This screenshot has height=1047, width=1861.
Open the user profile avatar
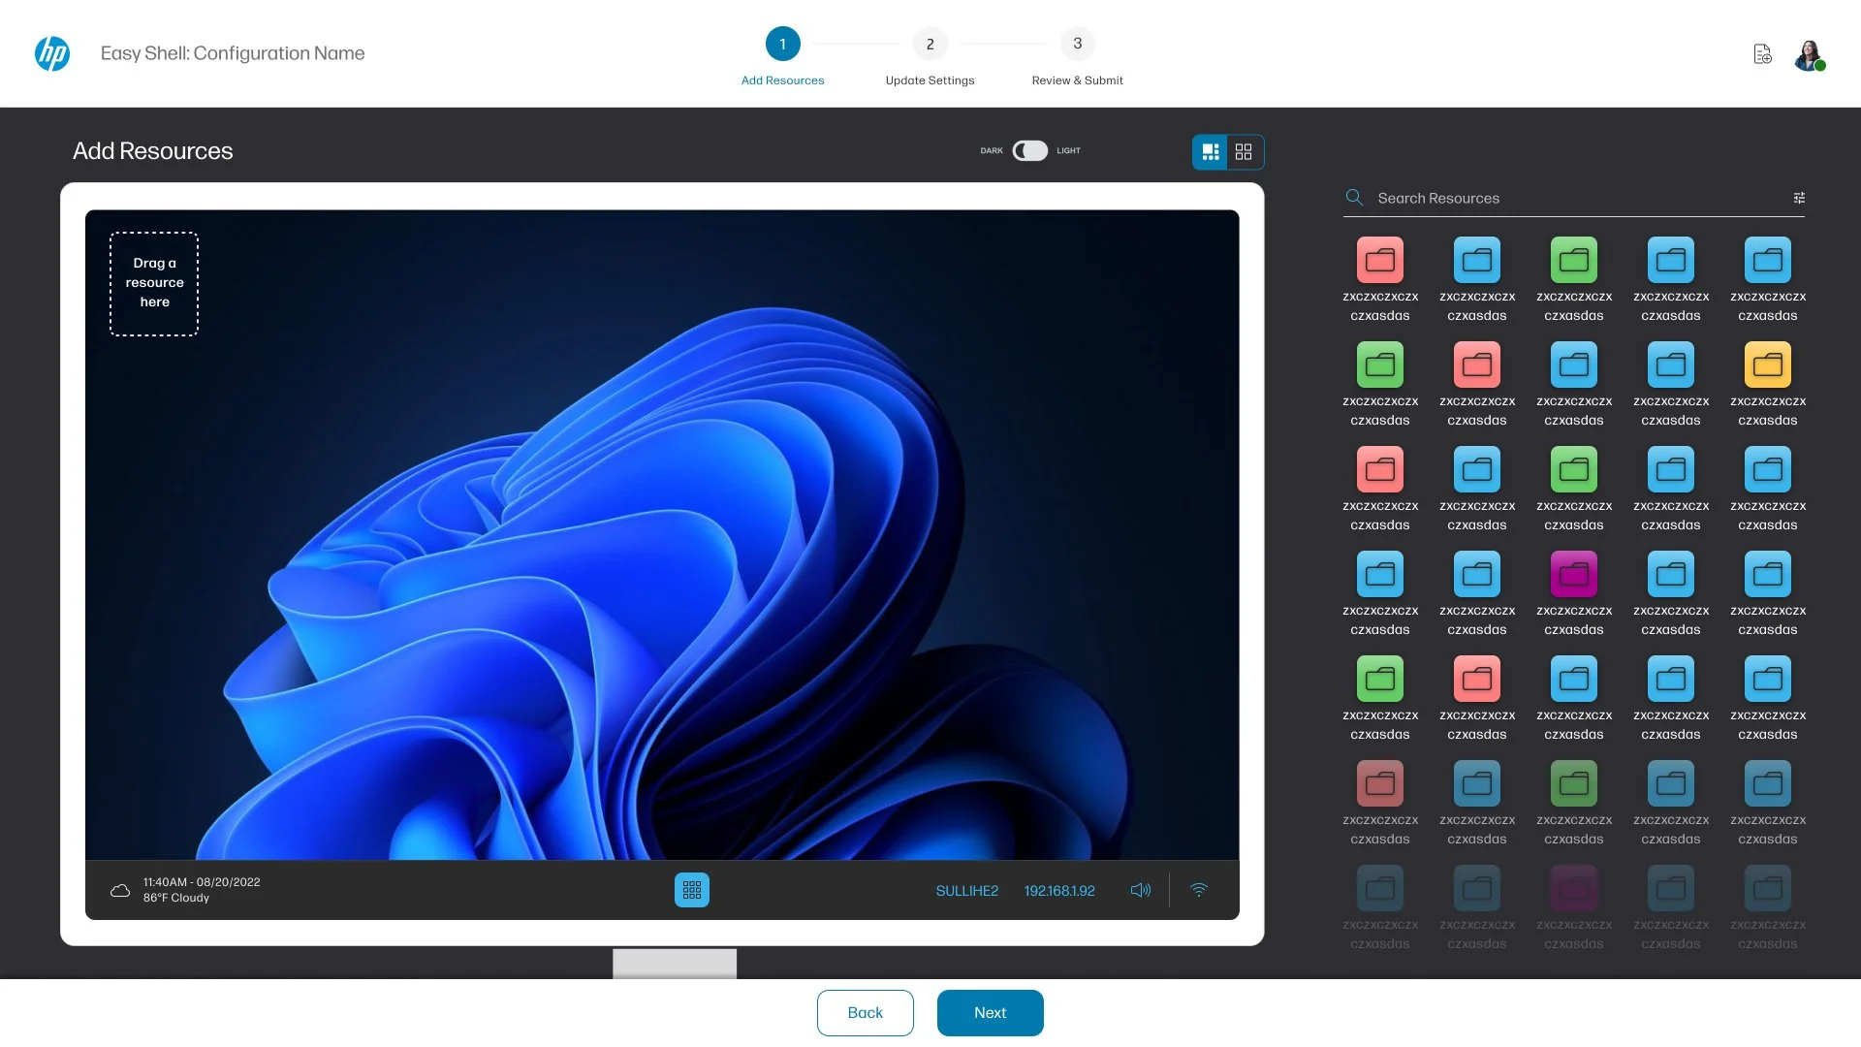(1809, 54)
